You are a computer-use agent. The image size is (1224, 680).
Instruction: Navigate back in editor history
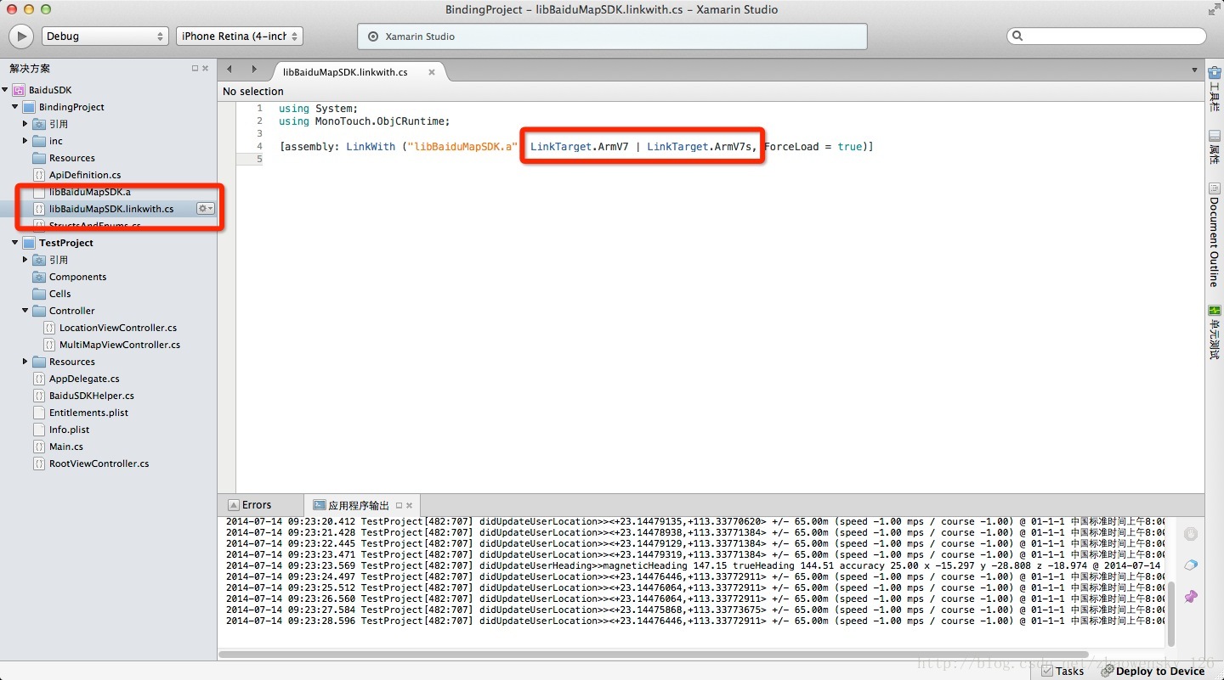point(229,70)
